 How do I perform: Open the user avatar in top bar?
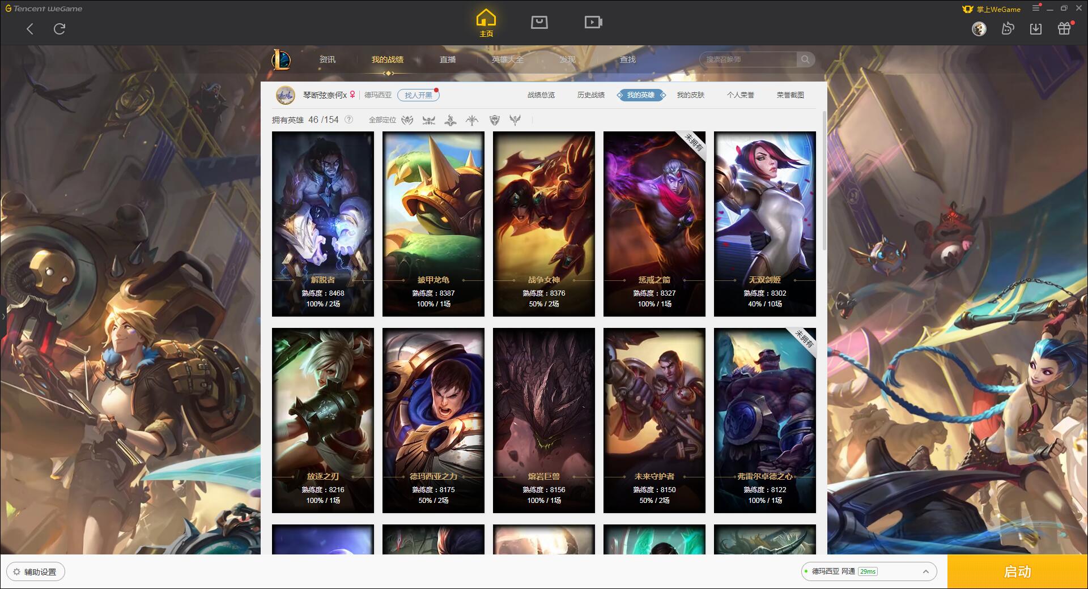979,29
